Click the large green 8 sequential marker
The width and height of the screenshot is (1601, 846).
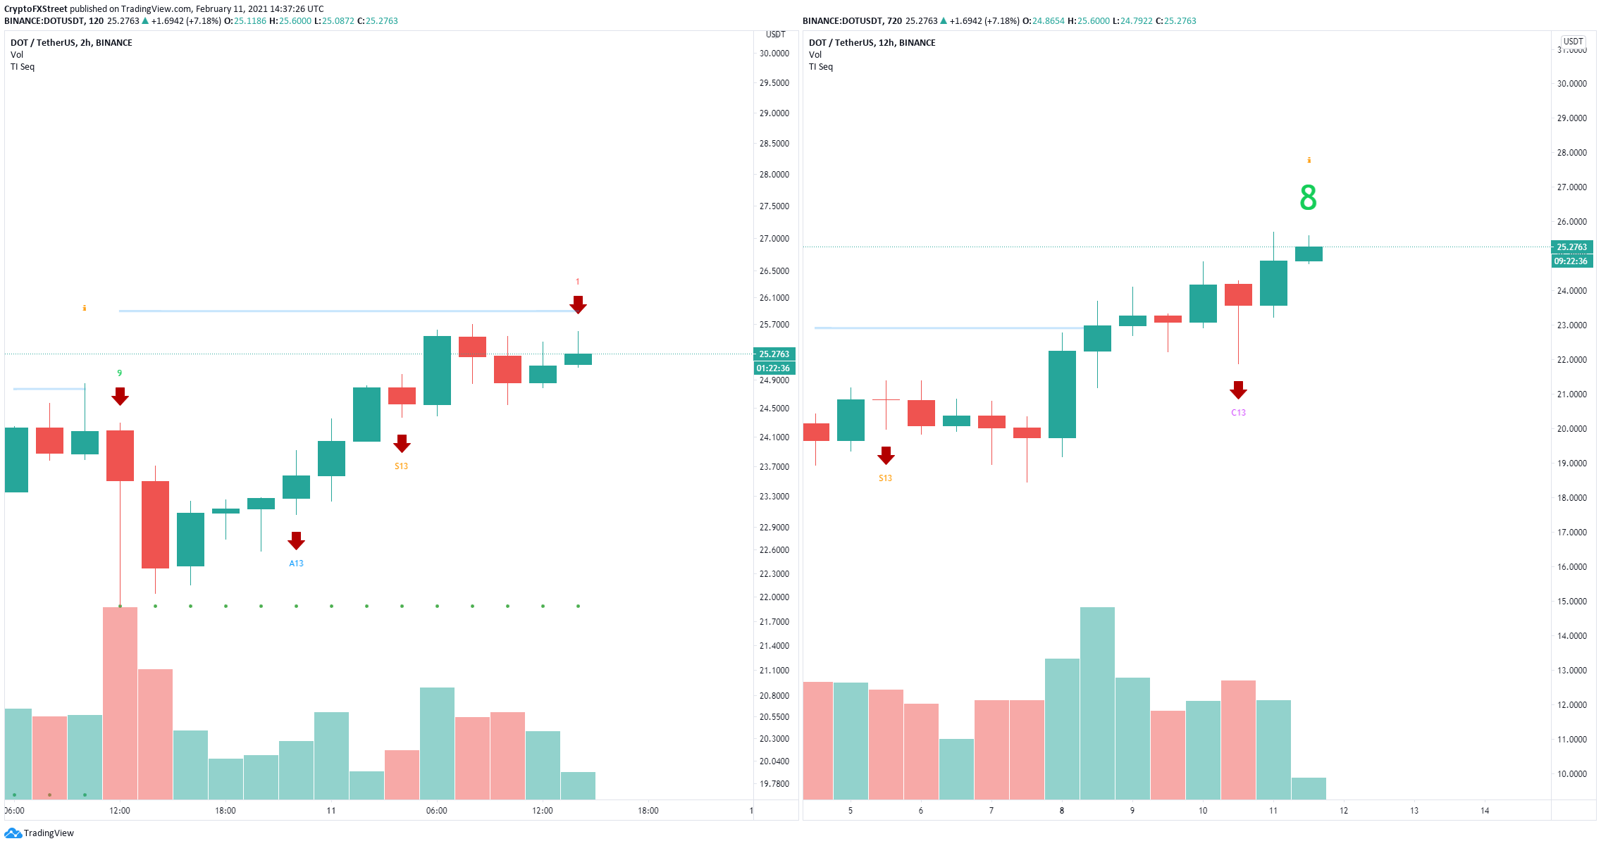[x=1308, y=197]
